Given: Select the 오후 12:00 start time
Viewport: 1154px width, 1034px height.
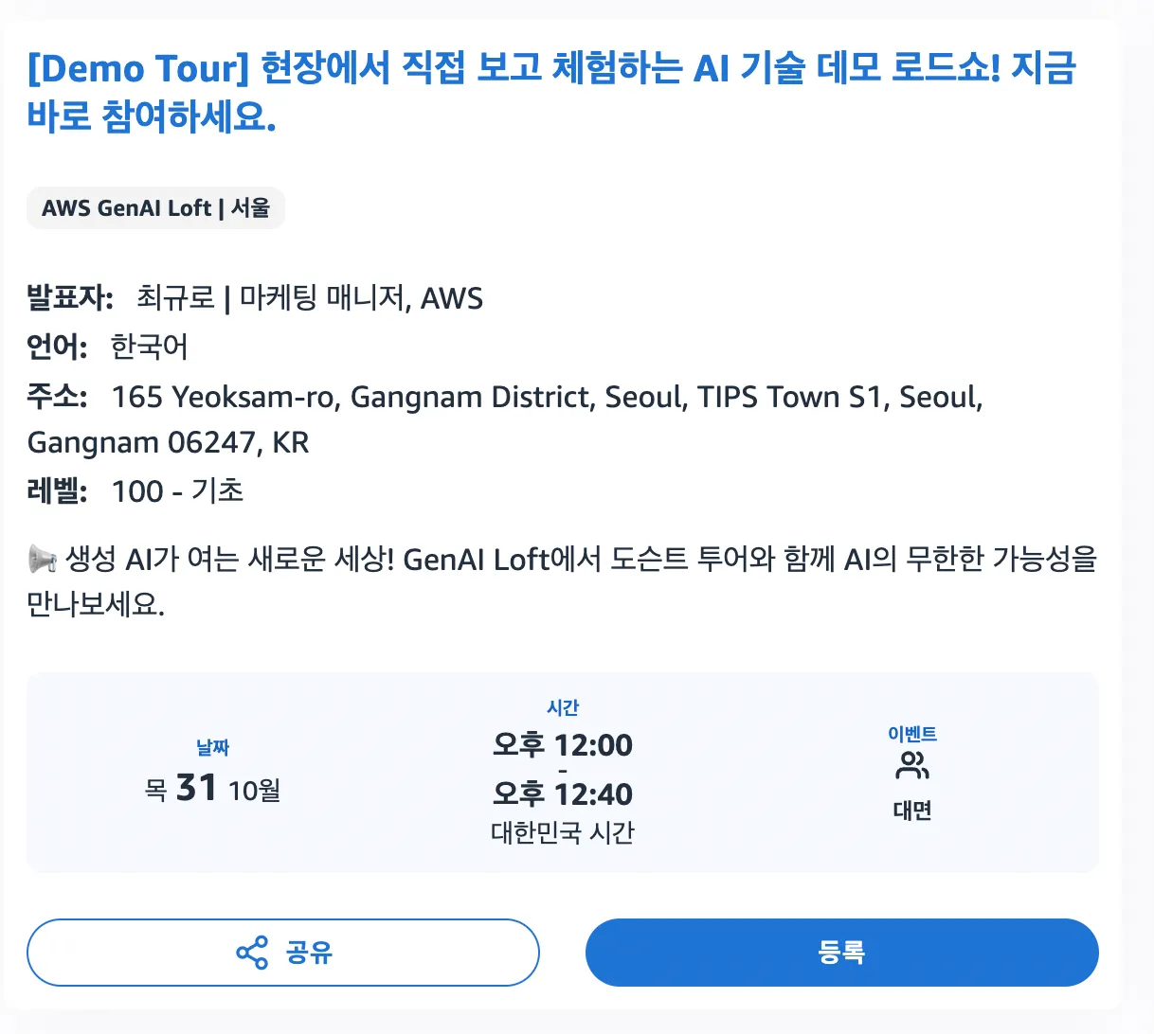Looking at the screenshot, I should coord(561,745).
